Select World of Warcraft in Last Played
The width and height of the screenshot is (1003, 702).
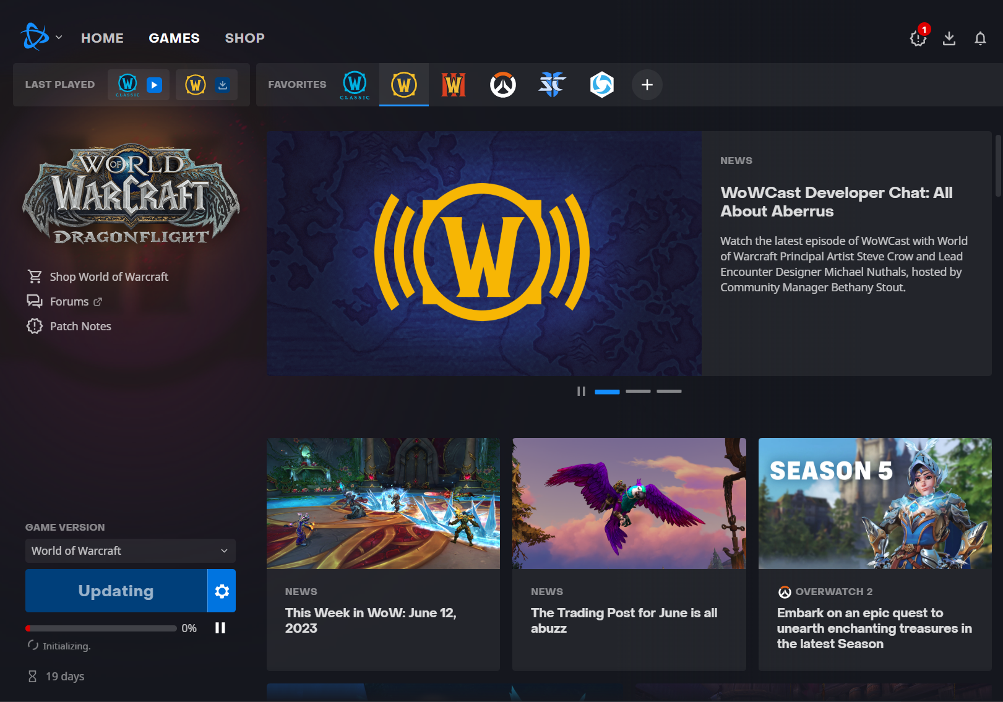click(196, 85)
